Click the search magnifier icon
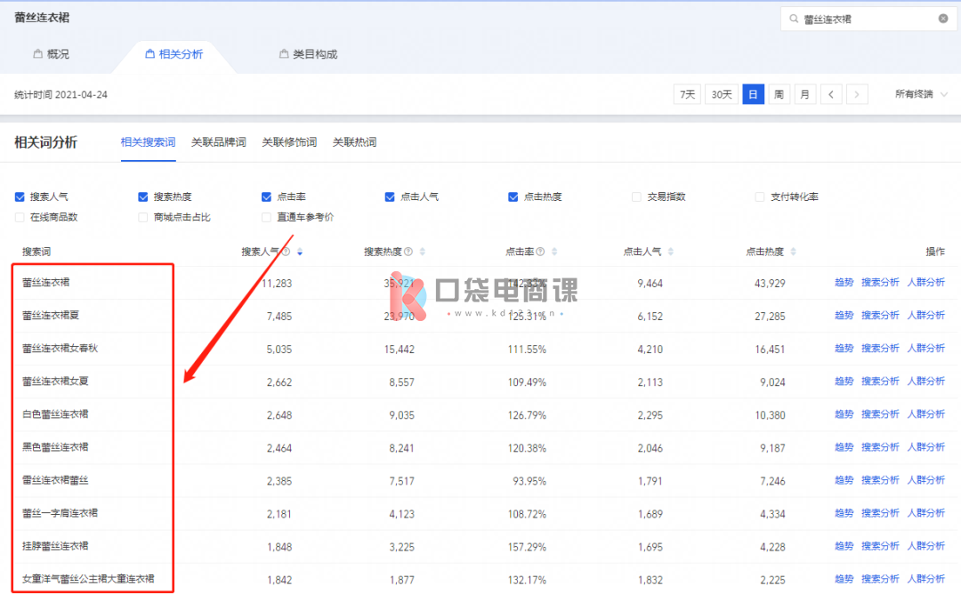961x594 pixels. point(792,19)
